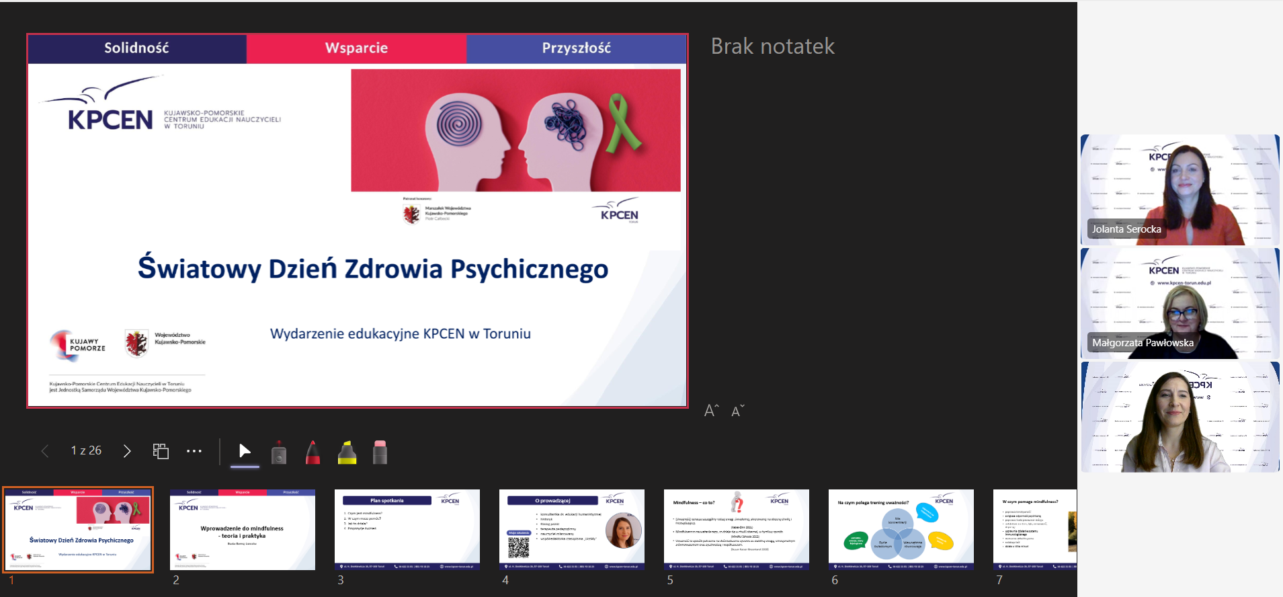The image size is (1283, 597).
Task: Activate the laser pointer tool
Action: (x=279, y=452)
